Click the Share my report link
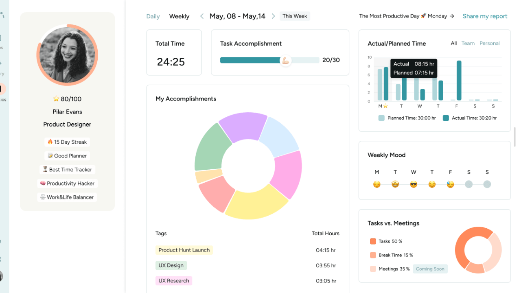This screenshot has width=521, height=293. coord(485,16)
